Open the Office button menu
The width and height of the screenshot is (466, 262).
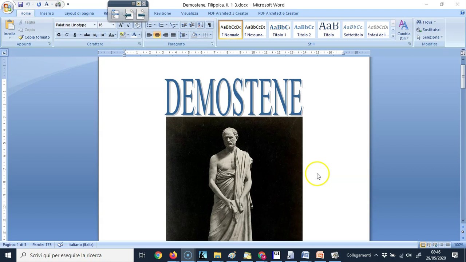[x=7, y=7]
